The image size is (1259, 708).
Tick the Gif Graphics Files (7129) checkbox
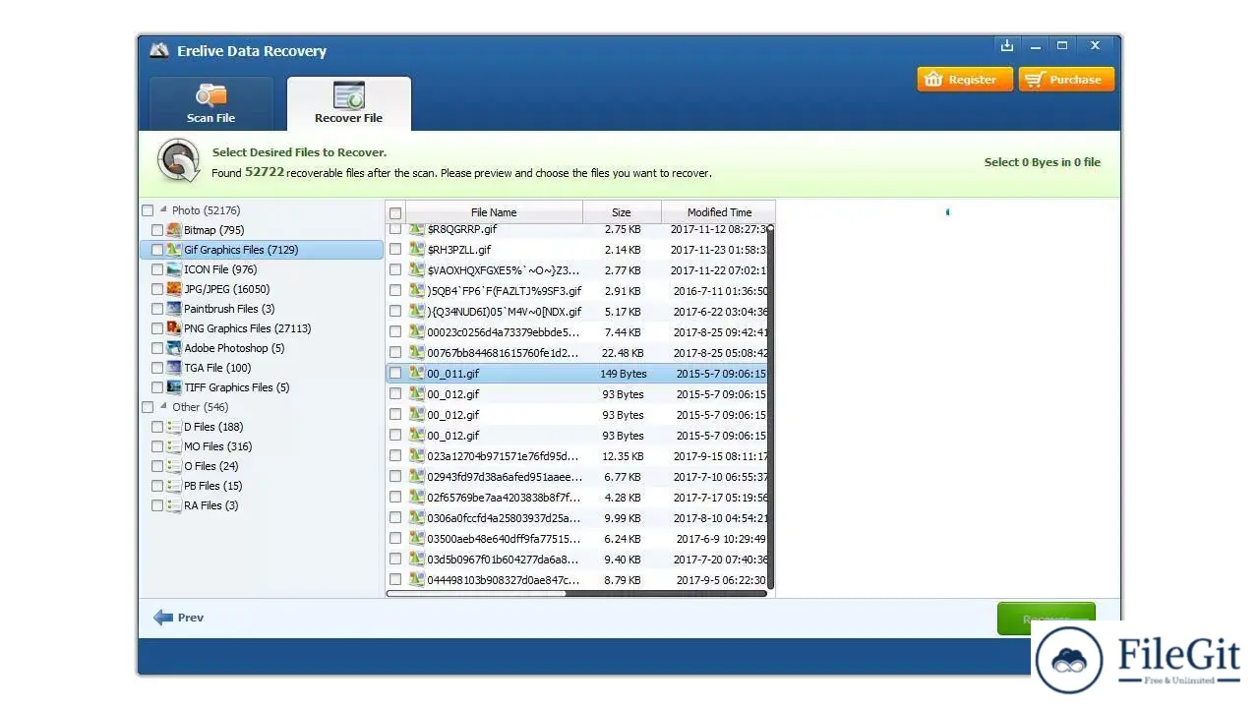157,250
